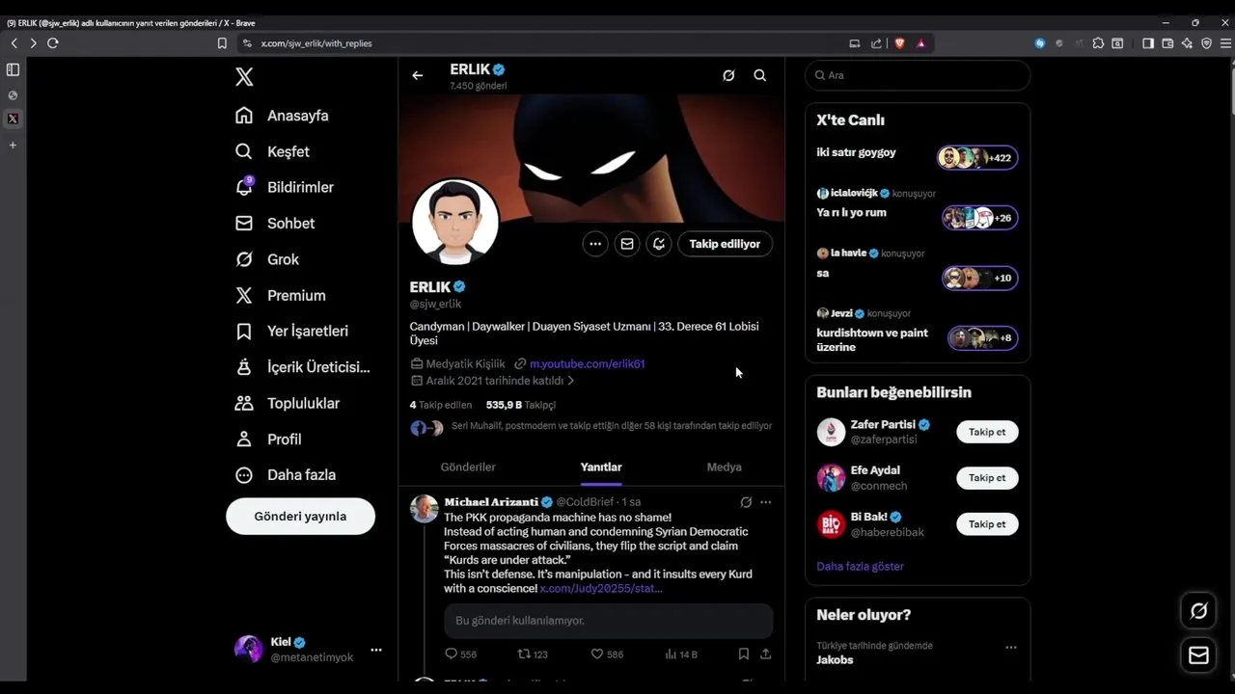This screenshot has width=1235, height=694.
Task: Click browser forward arrow
Action: point(33,43)
